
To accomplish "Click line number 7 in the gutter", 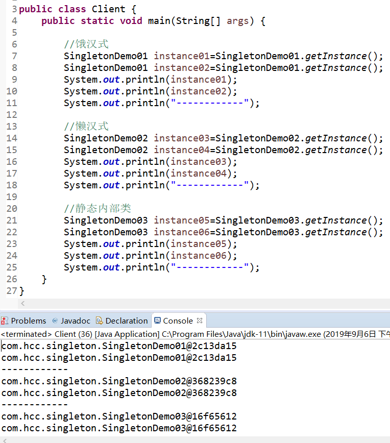I will pyautogui.click(x=14, y=56).
